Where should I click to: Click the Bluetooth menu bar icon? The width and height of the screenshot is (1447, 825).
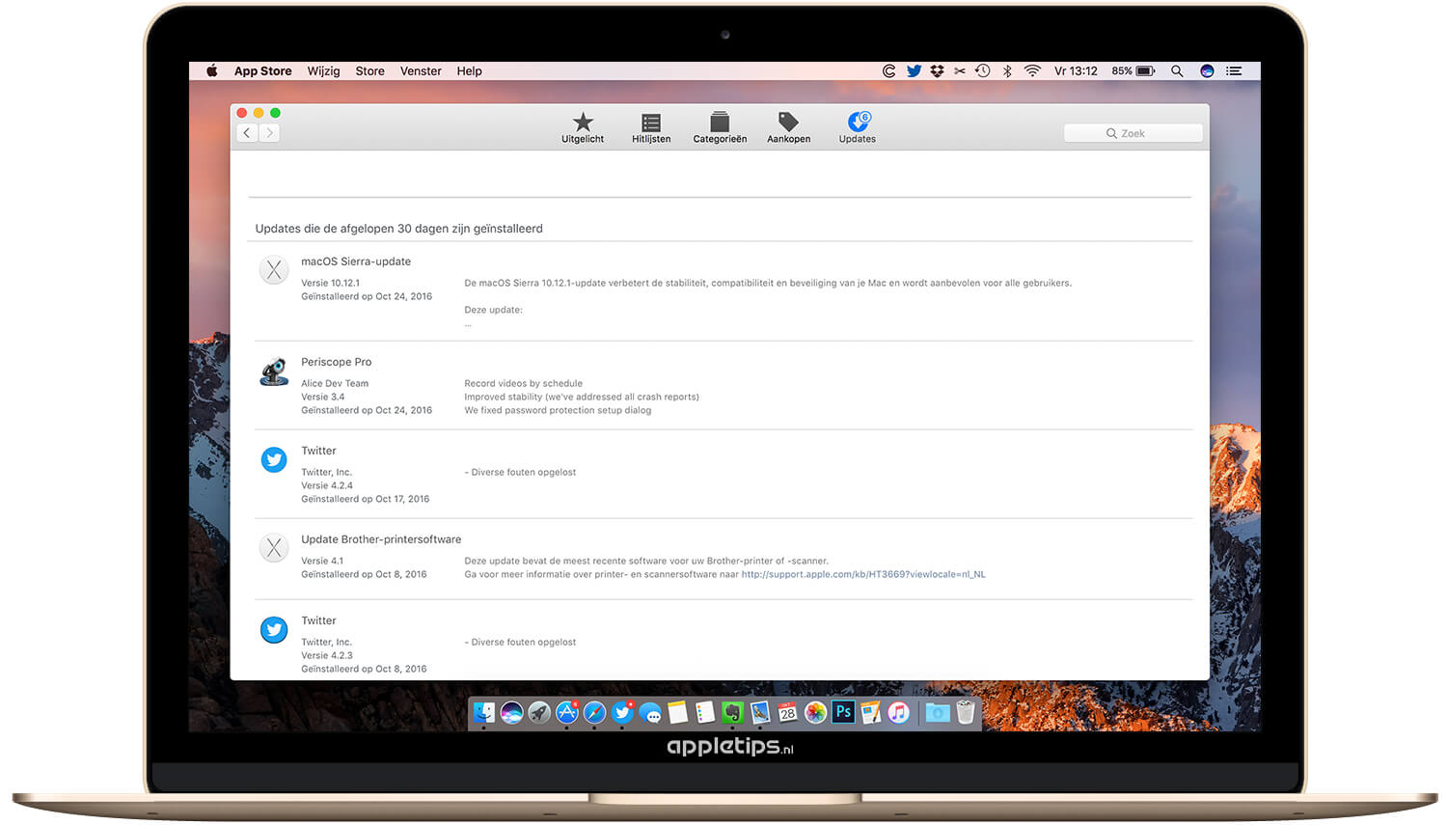point(1007,71)
